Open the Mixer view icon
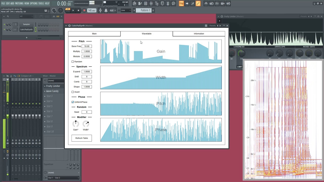Image resolution: width=324 pixels, height=182 pixels. coord(151,4)
